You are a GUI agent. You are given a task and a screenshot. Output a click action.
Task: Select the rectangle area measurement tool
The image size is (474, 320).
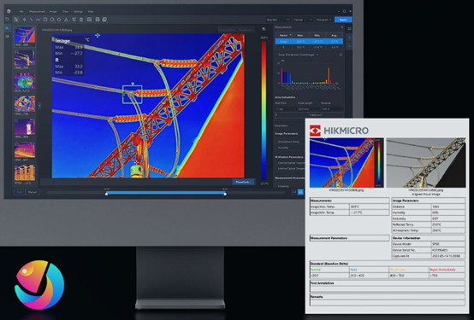tap(45, 20)
